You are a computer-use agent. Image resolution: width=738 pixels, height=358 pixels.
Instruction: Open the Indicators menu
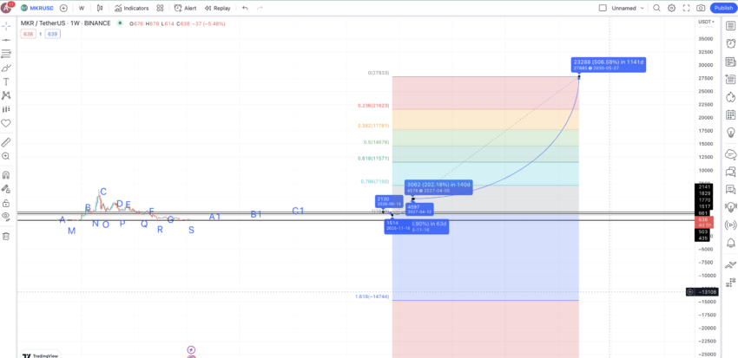pyautogui.click(x=132, y=8)
